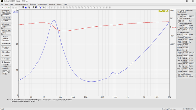Image resolution: width=196 pixels, height=110 pixels.
Task: Raise the Low Freq Limit with up arrow
Action: 2,32
